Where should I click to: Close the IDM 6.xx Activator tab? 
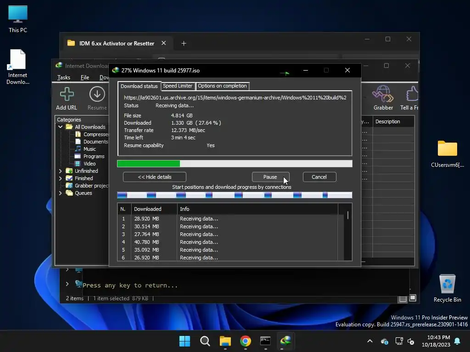click(x=164, y=43)
